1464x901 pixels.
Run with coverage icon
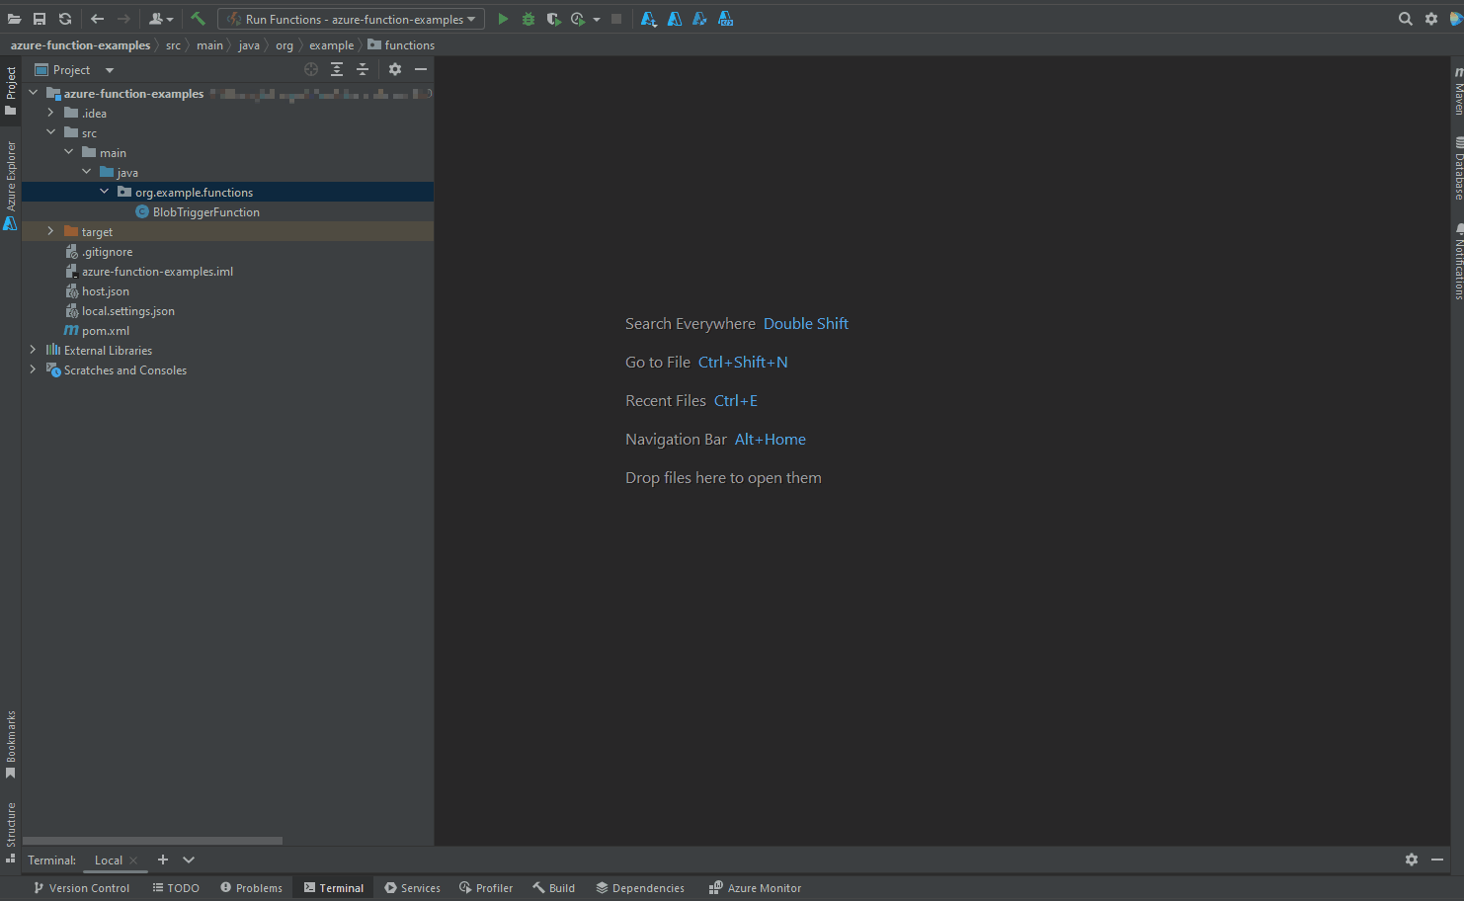point(553,19)
